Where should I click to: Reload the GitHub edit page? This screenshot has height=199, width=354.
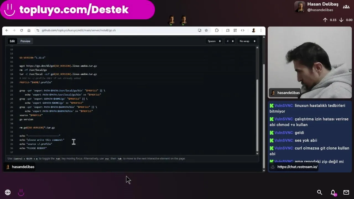pyautogui.click(x=21, y=30)
